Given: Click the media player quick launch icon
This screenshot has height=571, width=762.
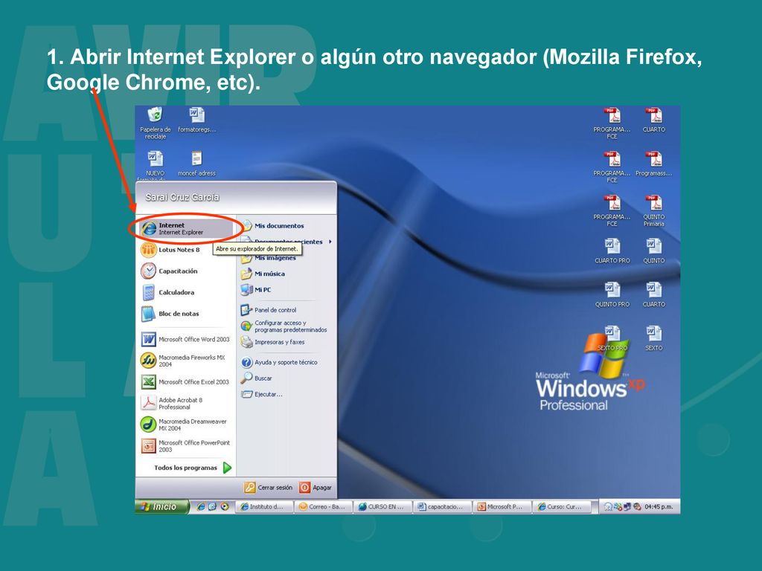Looking at the screenshot, I should [225, 506].
